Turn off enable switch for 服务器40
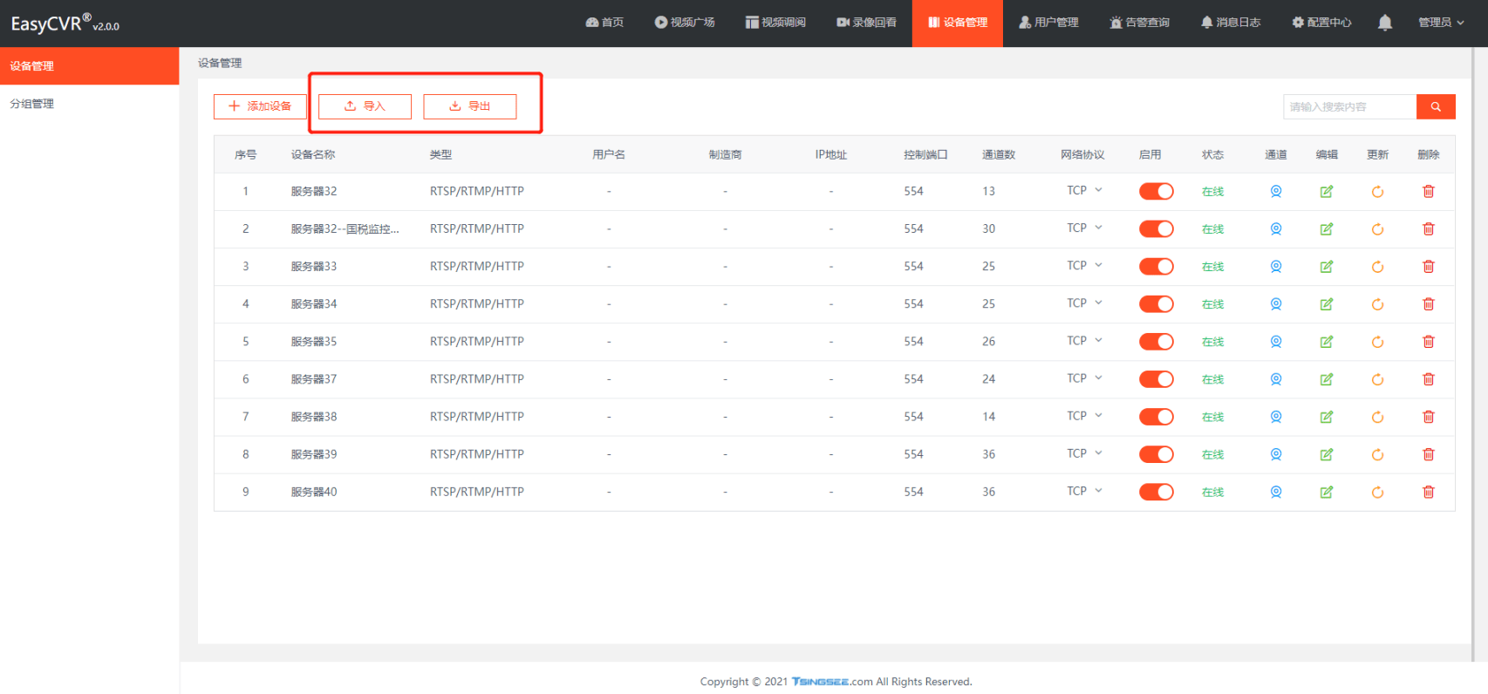This screenshot has width=1488, height=694. [1156, 492]
